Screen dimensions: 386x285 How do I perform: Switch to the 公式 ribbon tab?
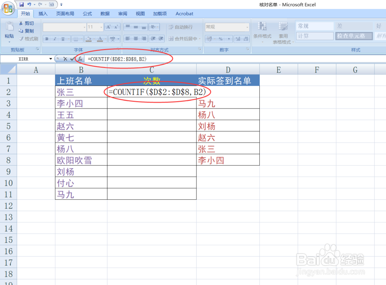point(87,14)
